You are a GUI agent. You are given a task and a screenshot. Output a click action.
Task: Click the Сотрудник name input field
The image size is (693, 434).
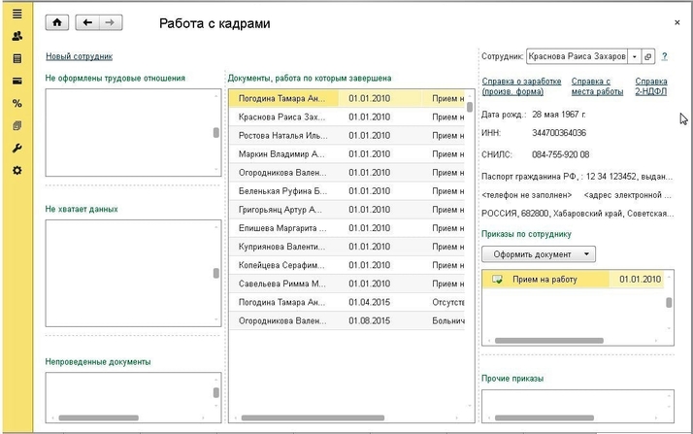(x=577, y=57)
